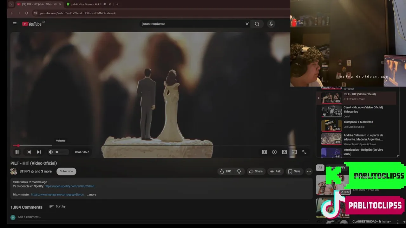406x228 pixels.
Task: Go to YouTube home via logo
Action: (x=32, y=24)
